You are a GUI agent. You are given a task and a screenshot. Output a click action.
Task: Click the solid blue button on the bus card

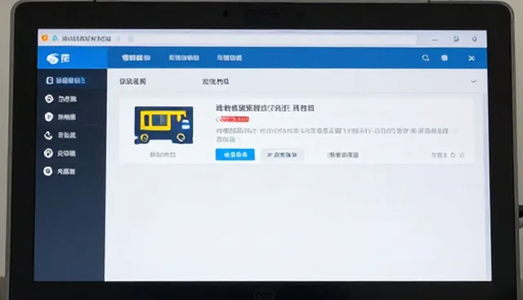(x=235, y=155)
